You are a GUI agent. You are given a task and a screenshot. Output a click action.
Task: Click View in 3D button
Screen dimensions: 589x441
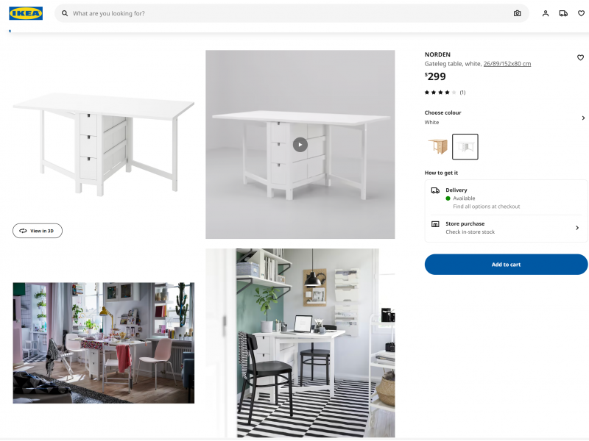(x=38, y=231)
